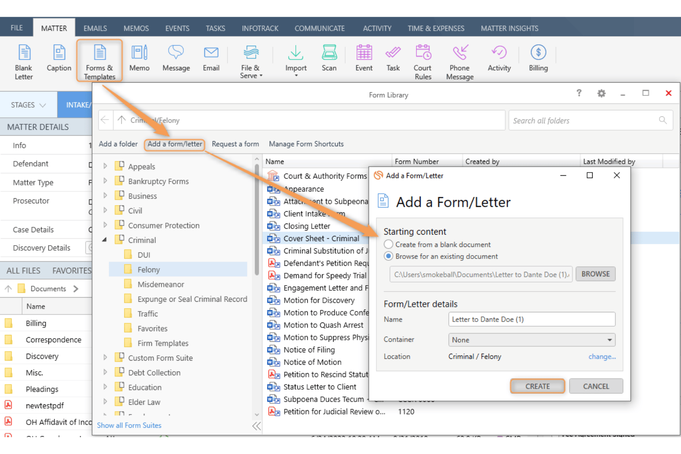Expand the Business folder
This screenshot has height=454, width=681.
(x=105, y=195)
